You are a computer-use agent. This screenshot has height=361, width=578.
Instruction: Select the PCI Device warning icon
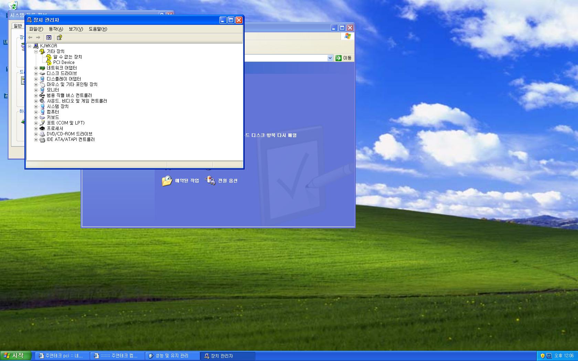[x=49, y=62]
